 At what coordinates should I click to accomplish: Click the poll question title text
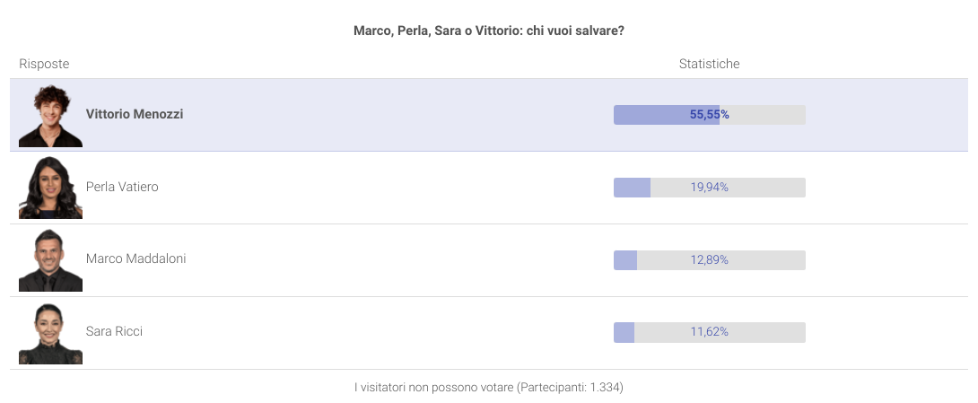click(489, 31)
